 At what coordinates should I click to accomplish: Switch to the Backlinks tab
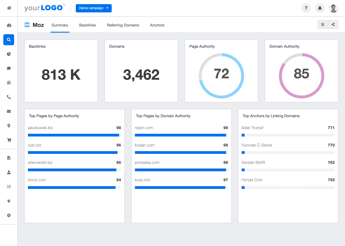(x=87, y=25)
